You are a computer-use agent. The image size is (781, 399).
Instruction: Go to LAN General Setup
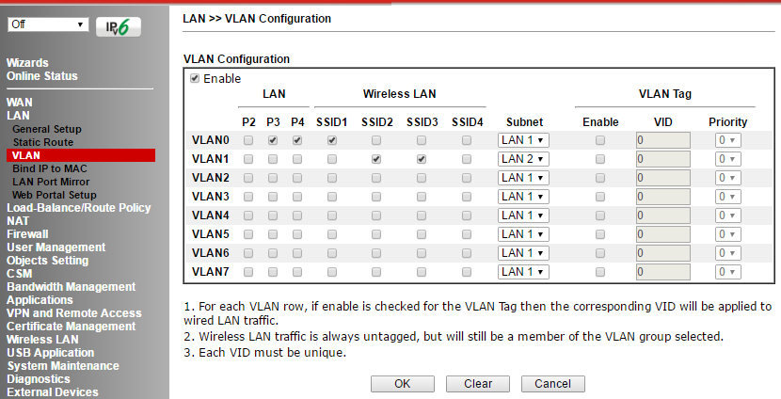[47, 129]
